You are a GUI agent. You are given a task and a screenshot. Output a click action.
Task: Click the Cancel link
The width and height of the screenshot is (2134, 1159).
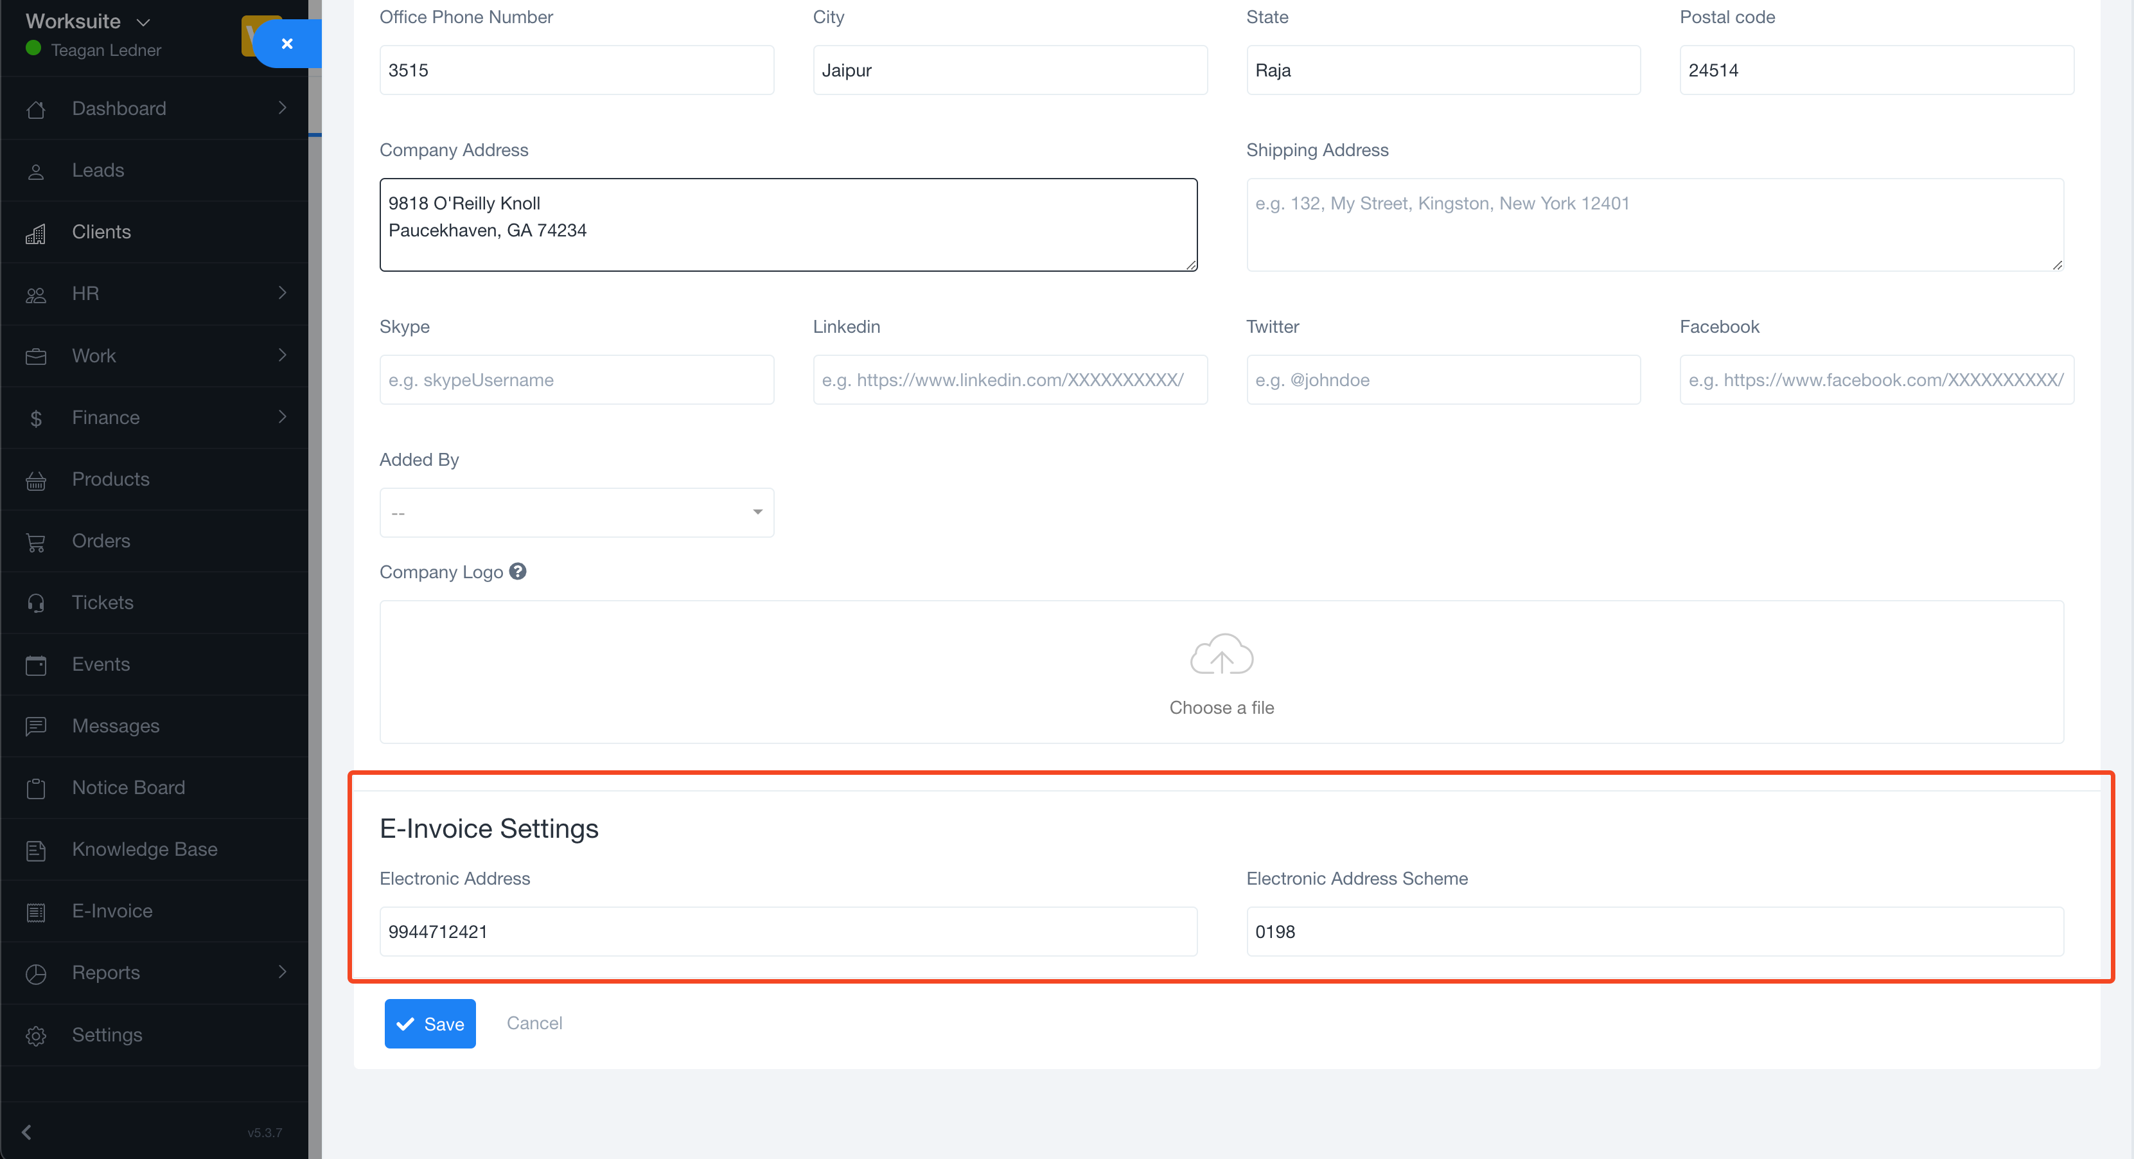pyautogui.click(x=534, y=1023)
